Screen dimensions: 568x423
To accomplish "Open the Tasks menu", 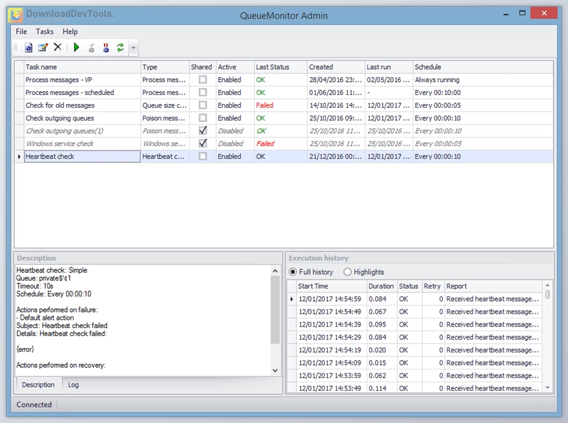I will pyautogui.click(x=45, y=32).
